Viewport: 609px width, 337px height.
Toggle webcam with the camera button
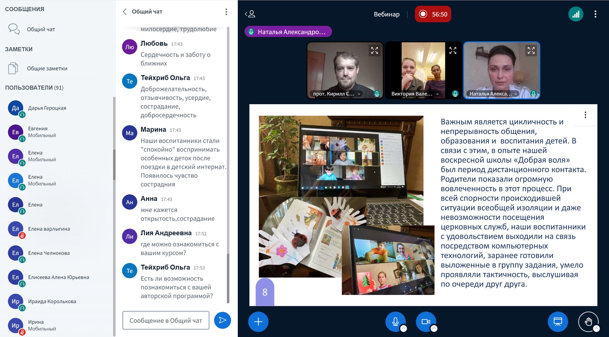(425, 322)
